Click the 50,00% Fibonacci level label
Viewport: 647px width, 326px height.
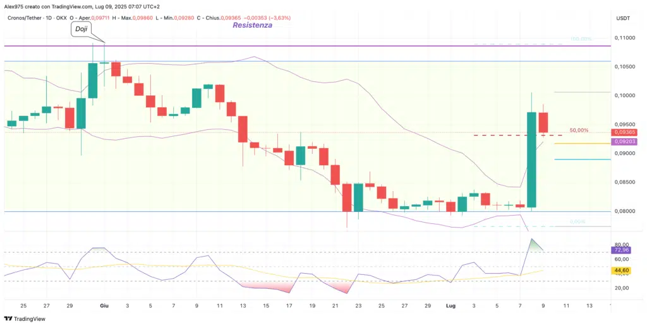coord(579,131)
